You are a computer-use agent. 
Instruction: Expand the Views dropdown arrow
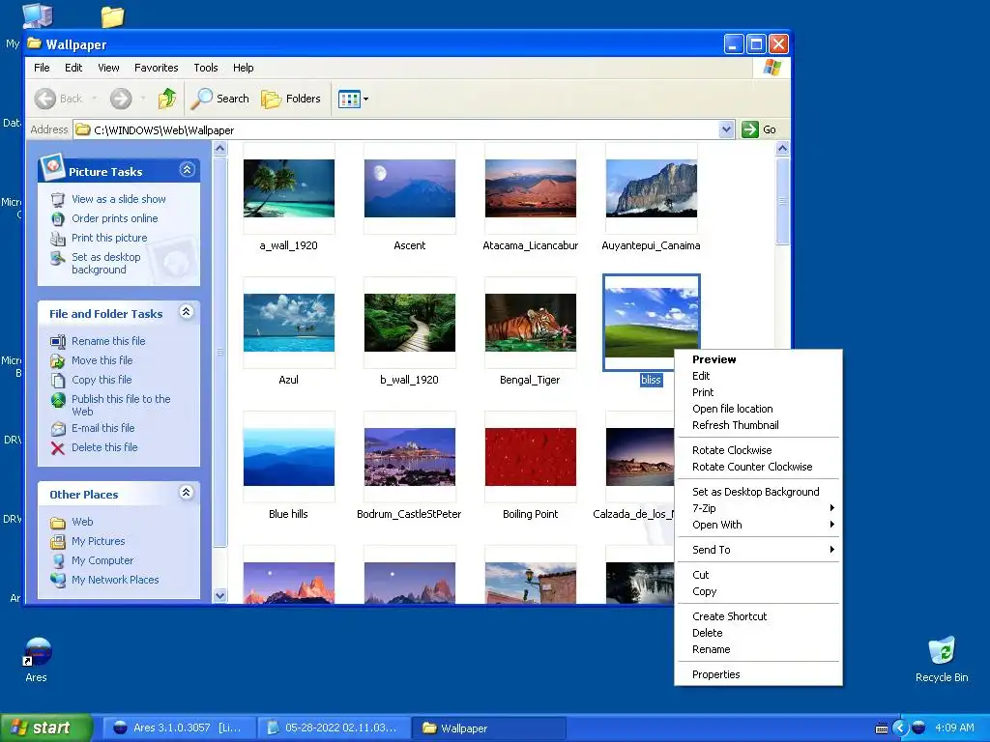point(365,100)
